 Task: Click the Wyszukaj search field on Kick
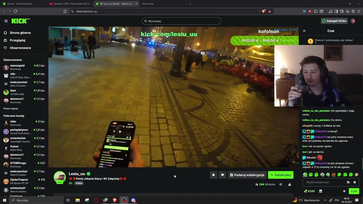[181, 21]
